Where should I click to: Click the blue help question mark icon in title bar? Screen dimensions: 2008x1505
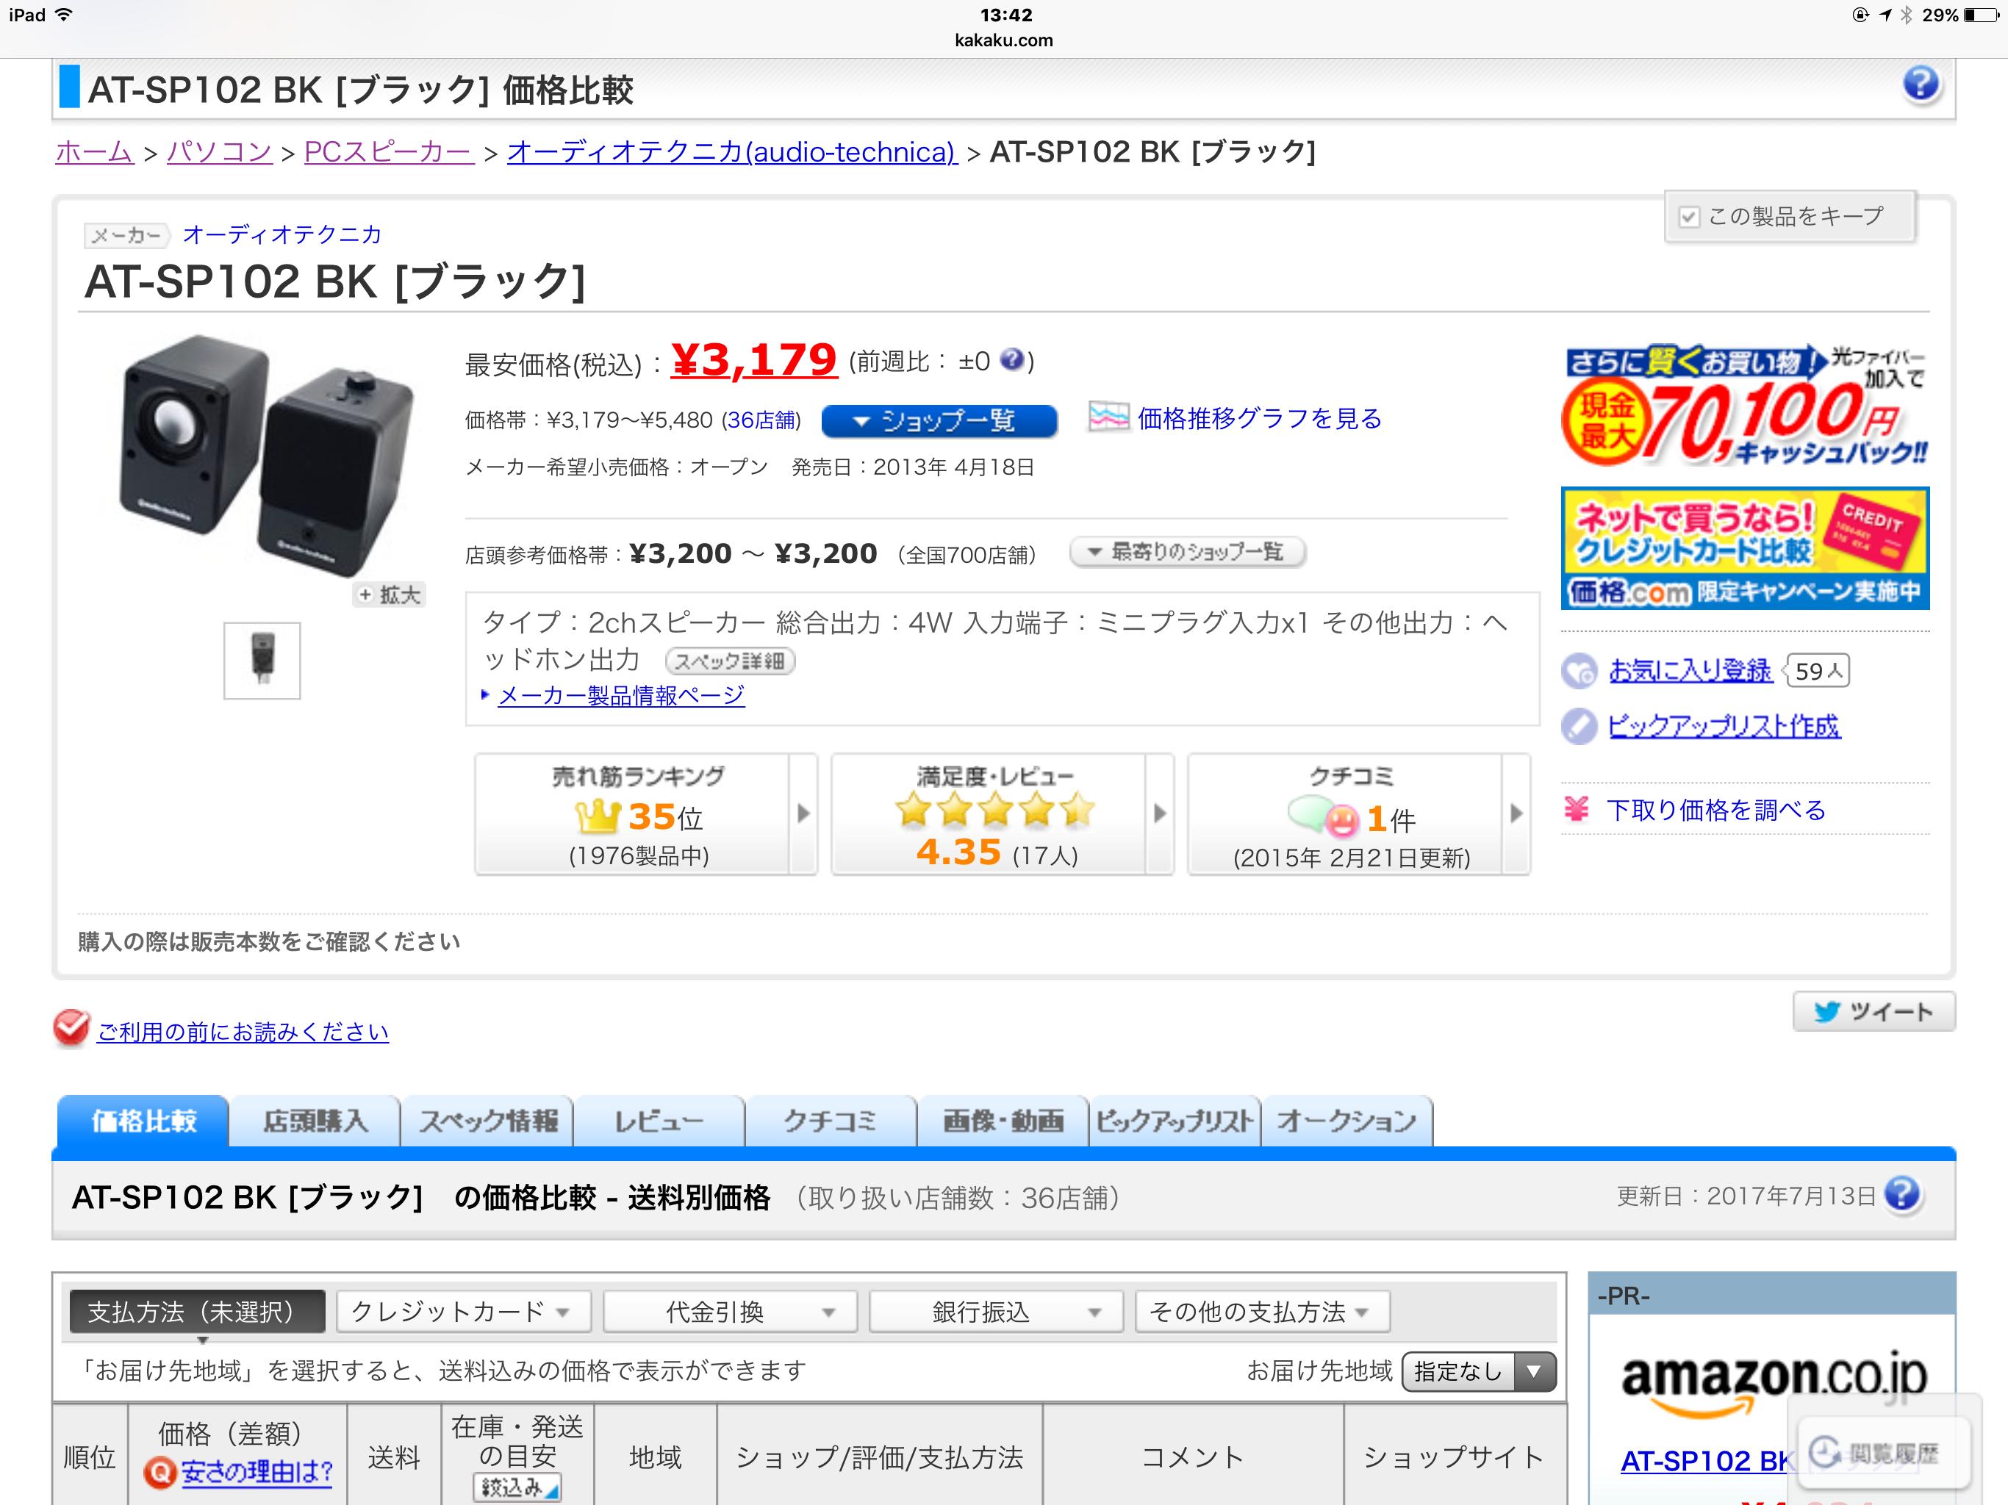coord(1921,85)
